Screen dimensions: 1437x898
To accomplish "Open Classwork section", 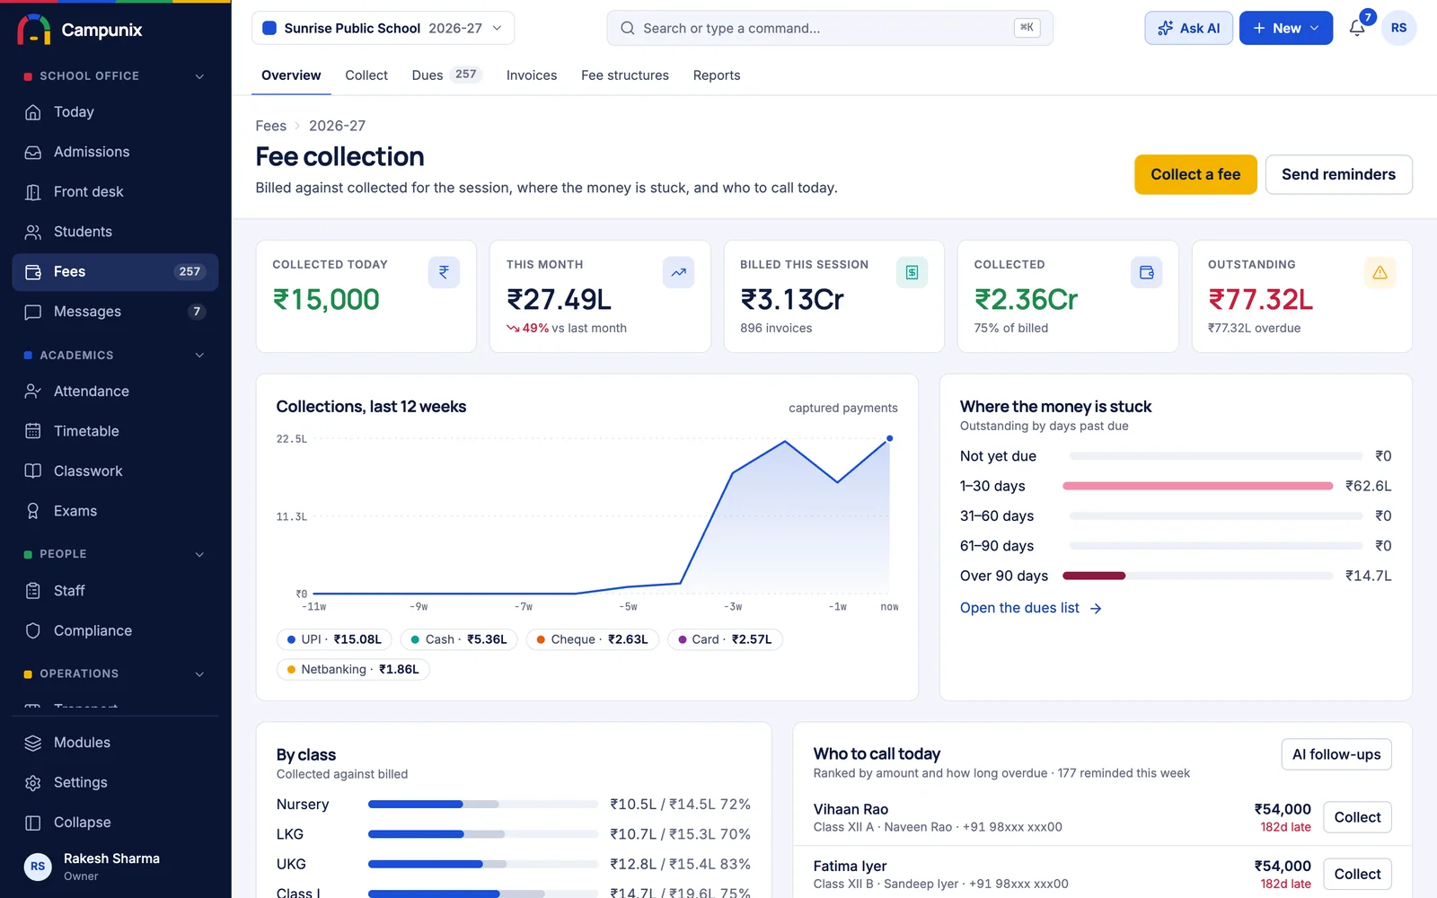I will point(115,471).
